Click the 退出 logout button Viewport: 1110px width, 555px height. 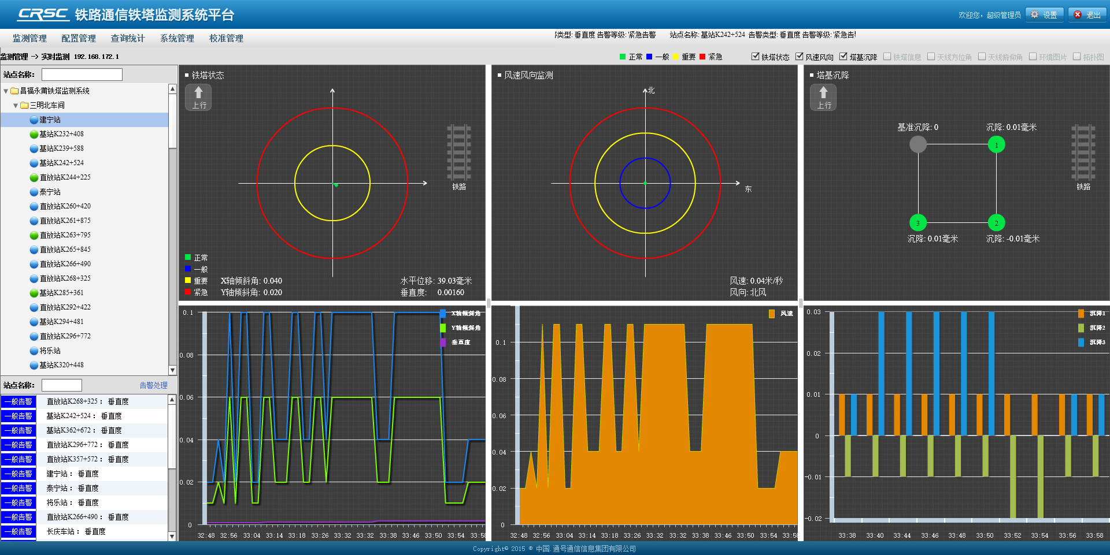coord(1087,14)
